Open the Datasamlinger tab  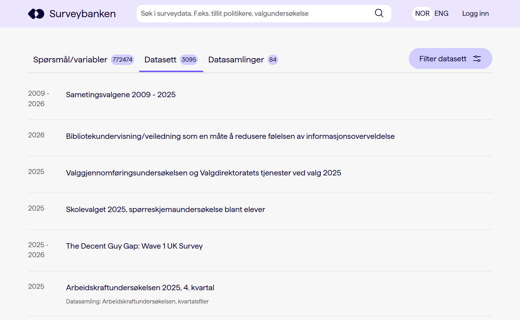coord(243,60)
